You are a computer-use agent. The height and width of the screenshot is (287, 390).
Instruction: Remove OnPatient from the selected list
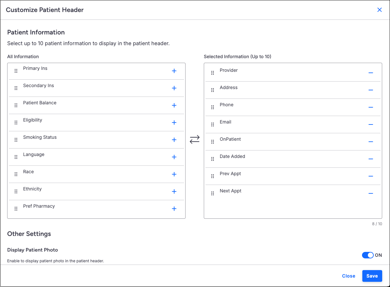[x=370, y=142]
